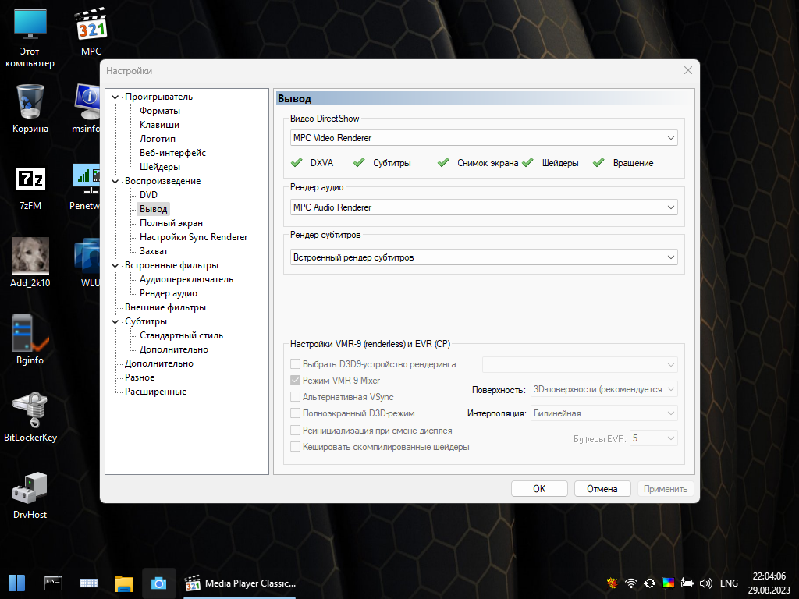Collapse the Субтитры tree node

[115, 321]
